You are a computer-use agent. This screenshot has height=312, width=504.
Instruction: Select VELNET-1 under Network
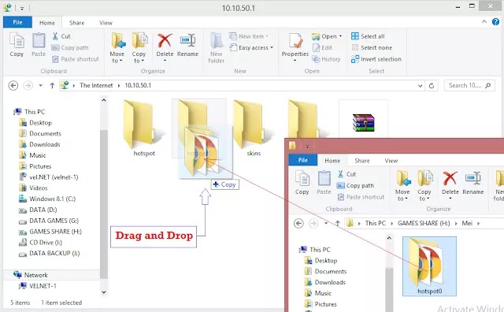tap(38, 286)
